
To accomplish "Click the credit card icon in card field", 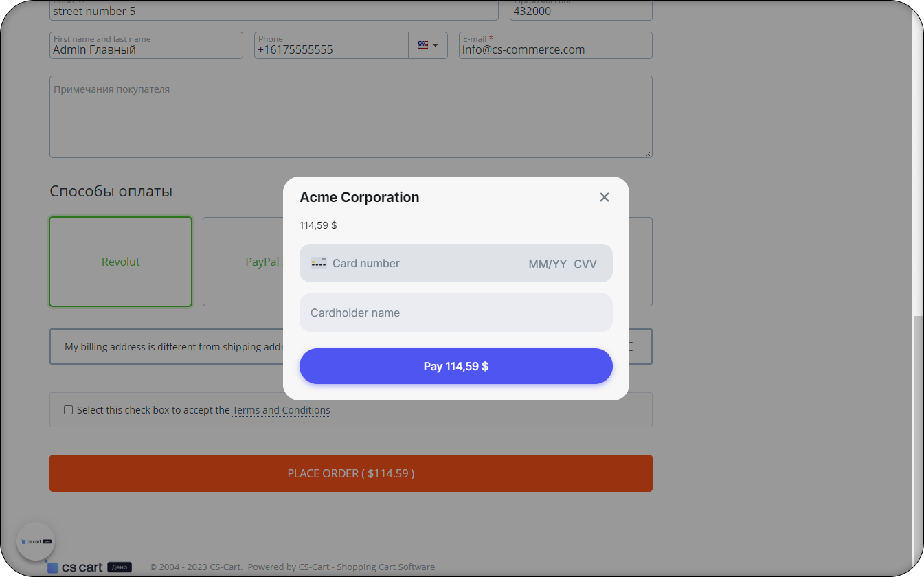I will pyautogui.click(x=318, y=263).
